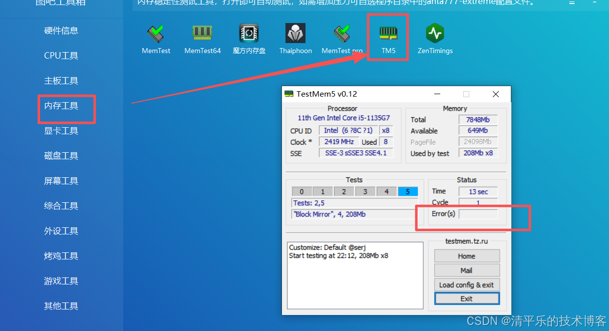Click the x8 core count value
The width and height of the screenshot is (609, 331).
386,130
